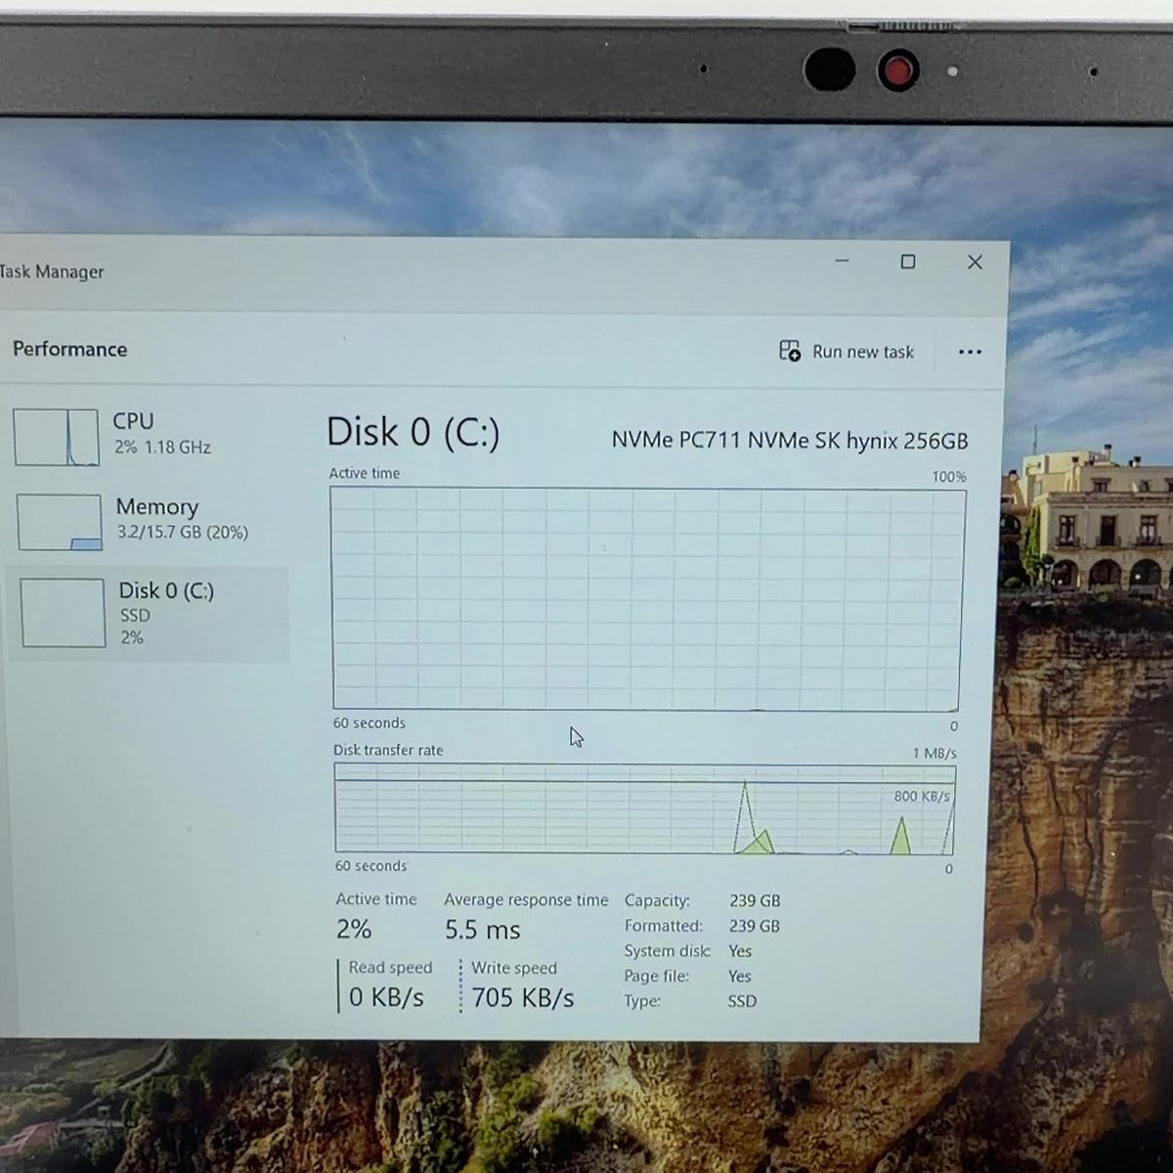Choose Disk 0 (C:) SSD entry
This screenshot has height=1173, width=1173.
pyautogui.click(x=149, y=614)
